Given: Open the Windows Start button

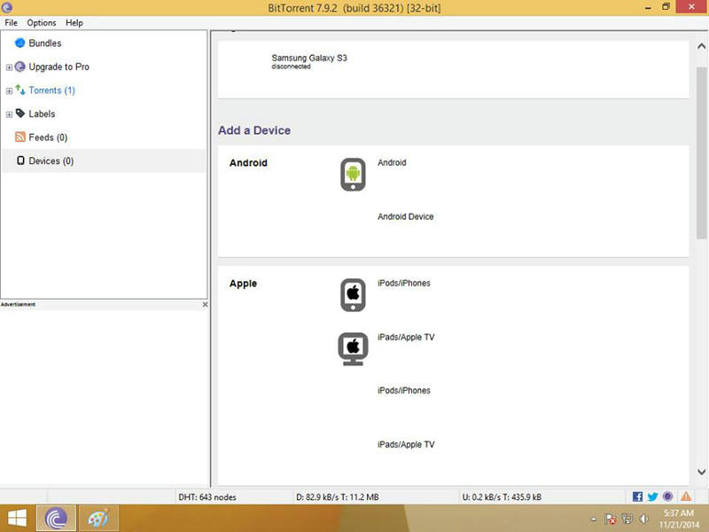Looking at the screenshot, I should point(17,518).
